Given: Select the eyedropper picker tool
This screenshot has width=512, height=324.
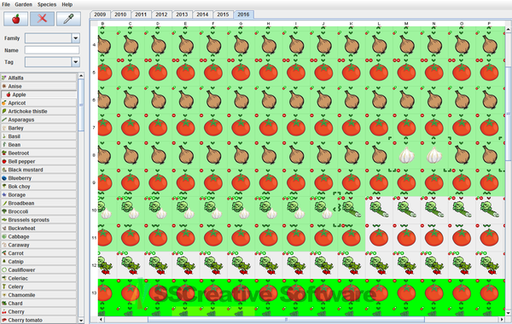Looking at the screenshot, I should click(x=68, y=19).
